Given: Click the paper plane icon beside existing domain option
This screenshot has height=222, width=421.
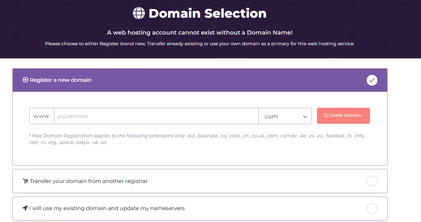Looking at the screenshot, I should coord(25,208).
